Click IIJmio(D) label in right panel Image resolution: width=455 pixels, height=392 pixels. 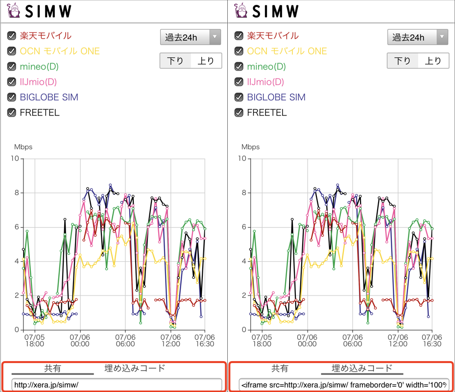265,82
